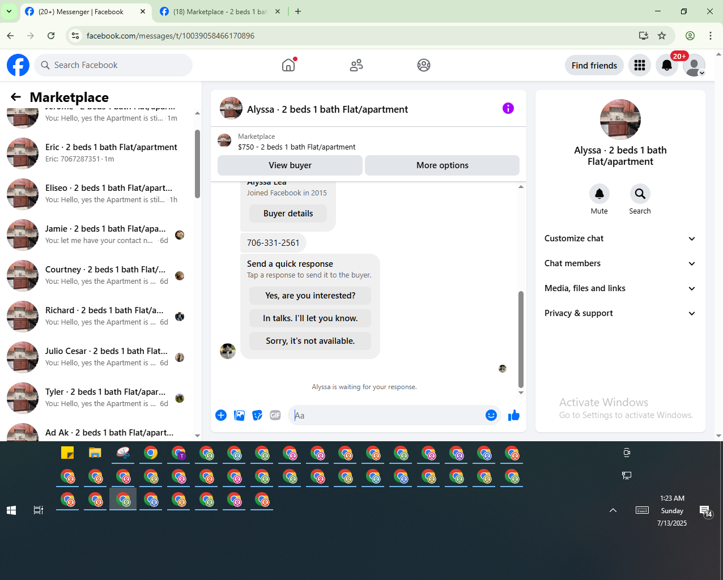Open the account profile menu
This screenshot has width=723, height=580.
[694, 65]
